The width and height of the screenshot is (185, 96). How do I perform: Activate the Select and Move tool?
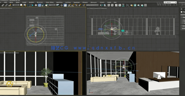(36, 5)
